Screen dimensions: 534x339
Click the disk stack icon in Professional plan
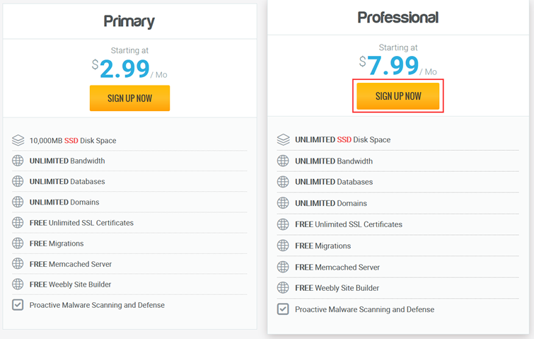[x=284, y=139]
